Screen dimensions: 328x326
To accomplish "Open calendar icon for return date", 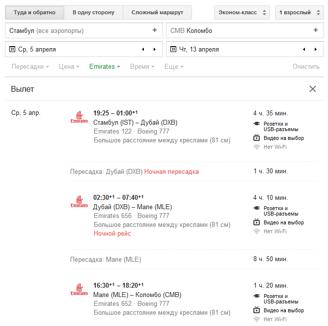I will 173,49.
